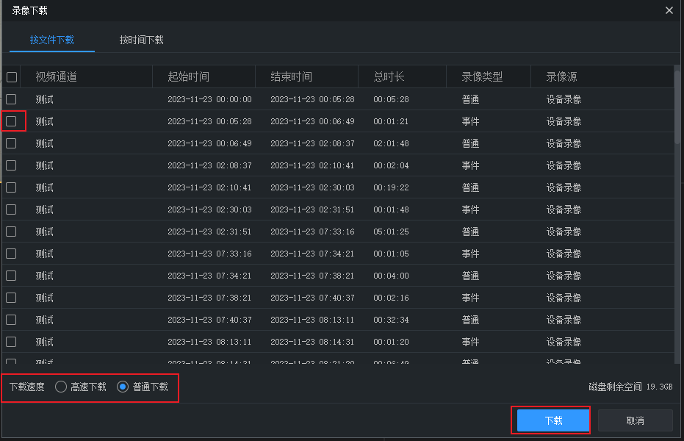This screenshot has width=684, height=441.
Task: Close the 录像下载 dialog
Action: 669,10
